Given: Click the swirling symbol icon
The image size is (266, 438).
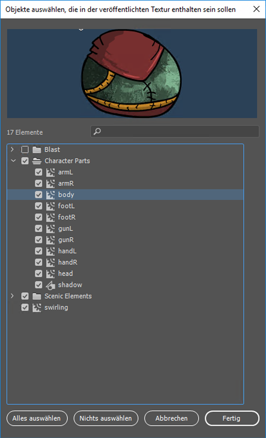Looking at the screenshot, I should [x=37, y=307].
